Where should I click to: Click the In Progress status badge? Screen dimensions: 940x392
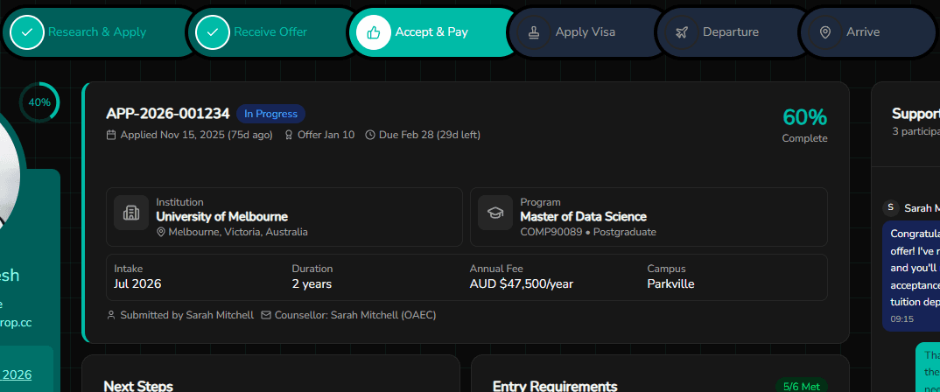pos(270,114)
